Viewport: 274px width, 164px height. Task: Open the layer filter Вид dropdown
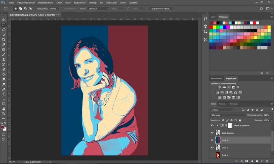click(x=222, y=110)
